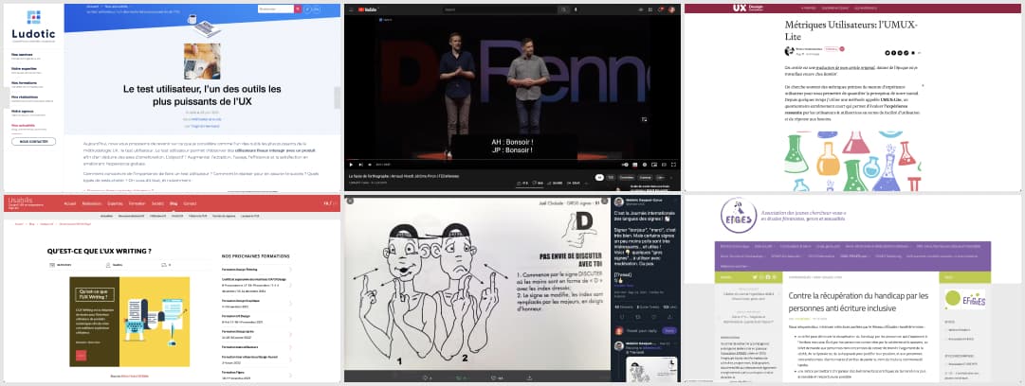Click the 'NOUS CONTACTER' button
The image size is (1025, 386).
[x=33, y=141]
